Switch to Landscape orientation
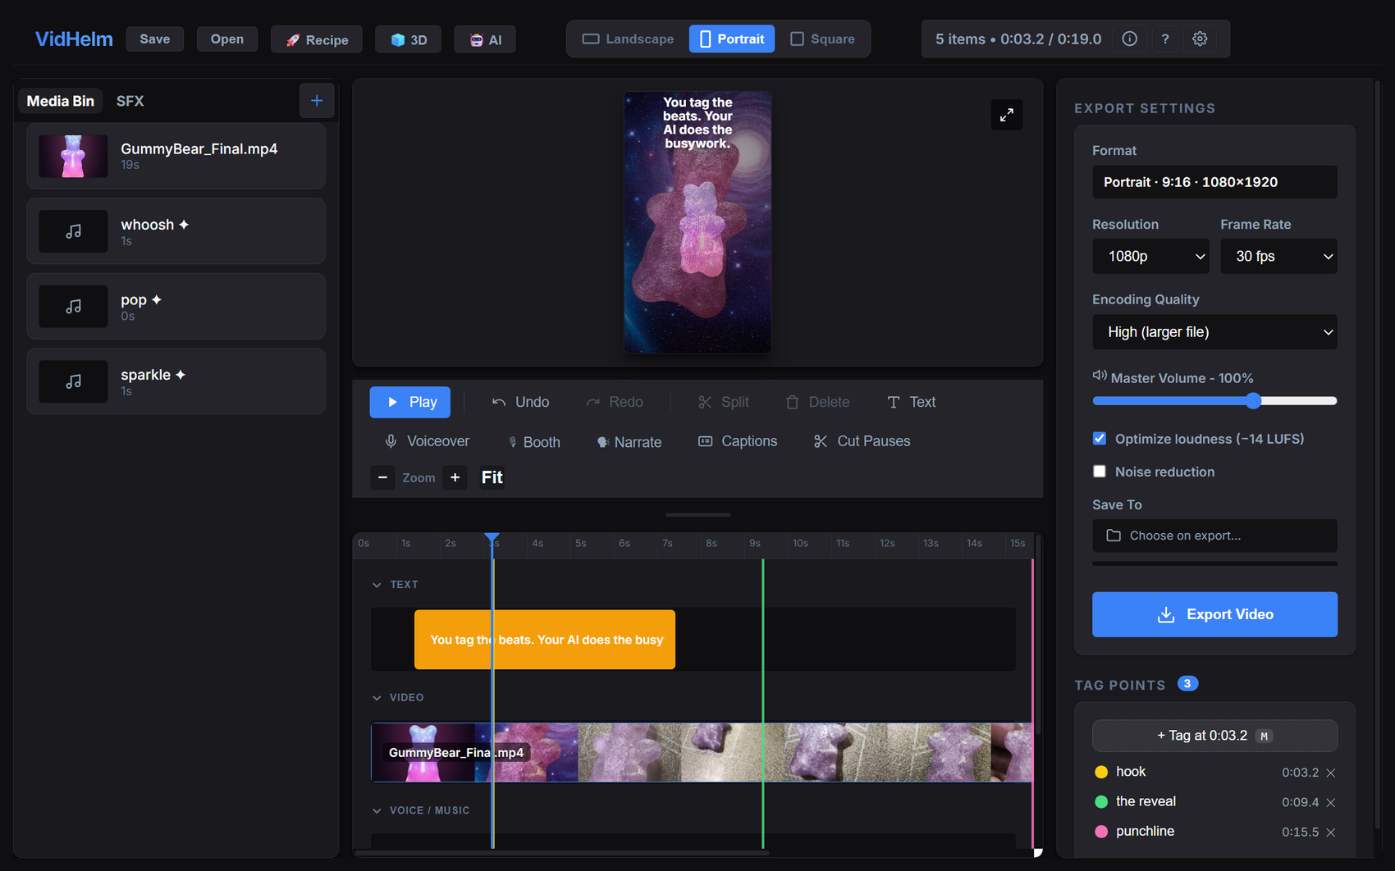Screen dimensions: 1395x871 [x=629, y=39]
